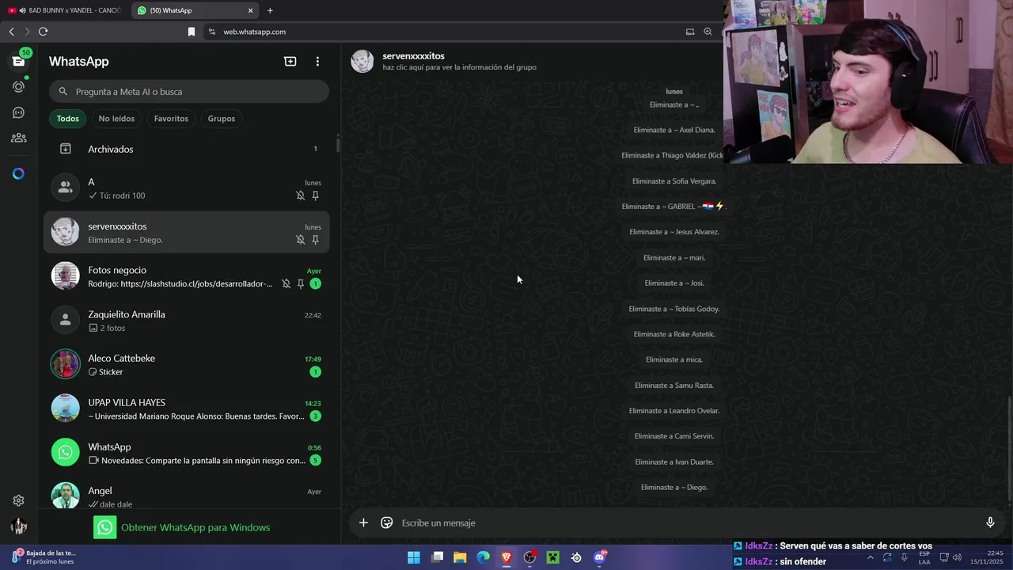The width and height of the screenshot is (1013, 570).
Task: Launch Microsoft Edge from the taskbar
Action: click(x=483, y=557)
